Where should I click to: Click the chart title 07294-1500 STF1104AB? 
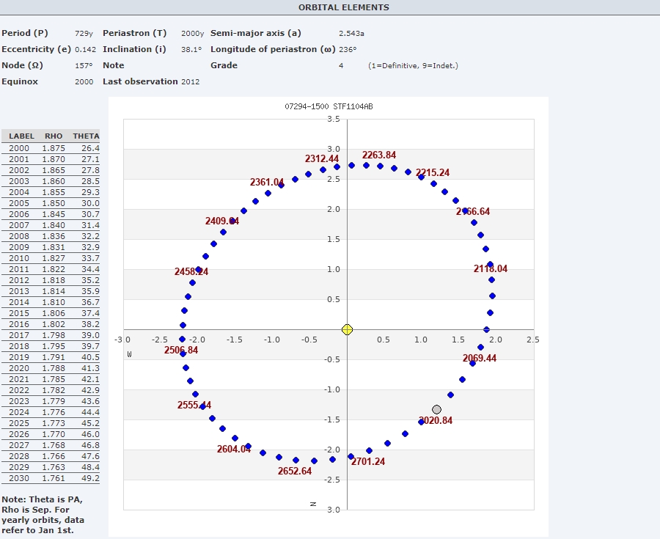tap(329, 106)
